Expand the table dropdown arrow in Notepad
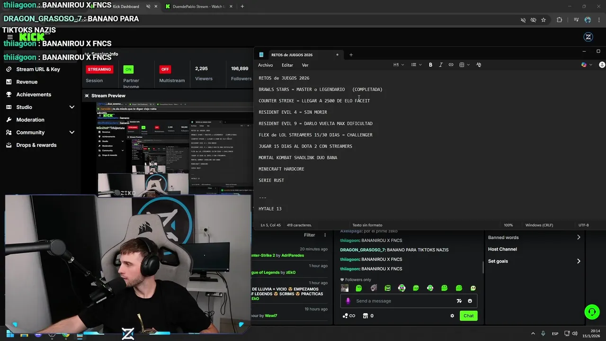The image size is (606, 341). (468, 65)
